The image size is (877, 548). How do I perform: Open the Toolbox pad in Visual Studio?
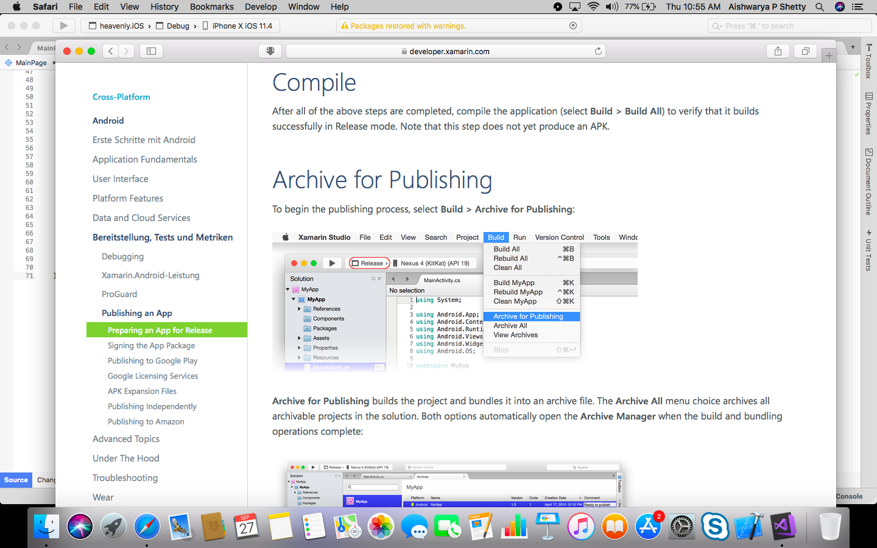pyautogui.click(x=868, y=61)
